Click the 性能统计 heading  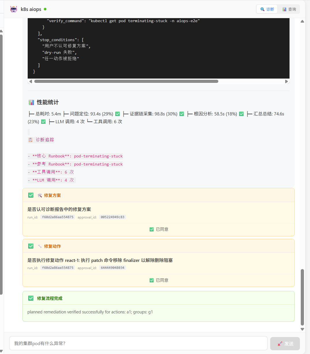tap(48, 102)
